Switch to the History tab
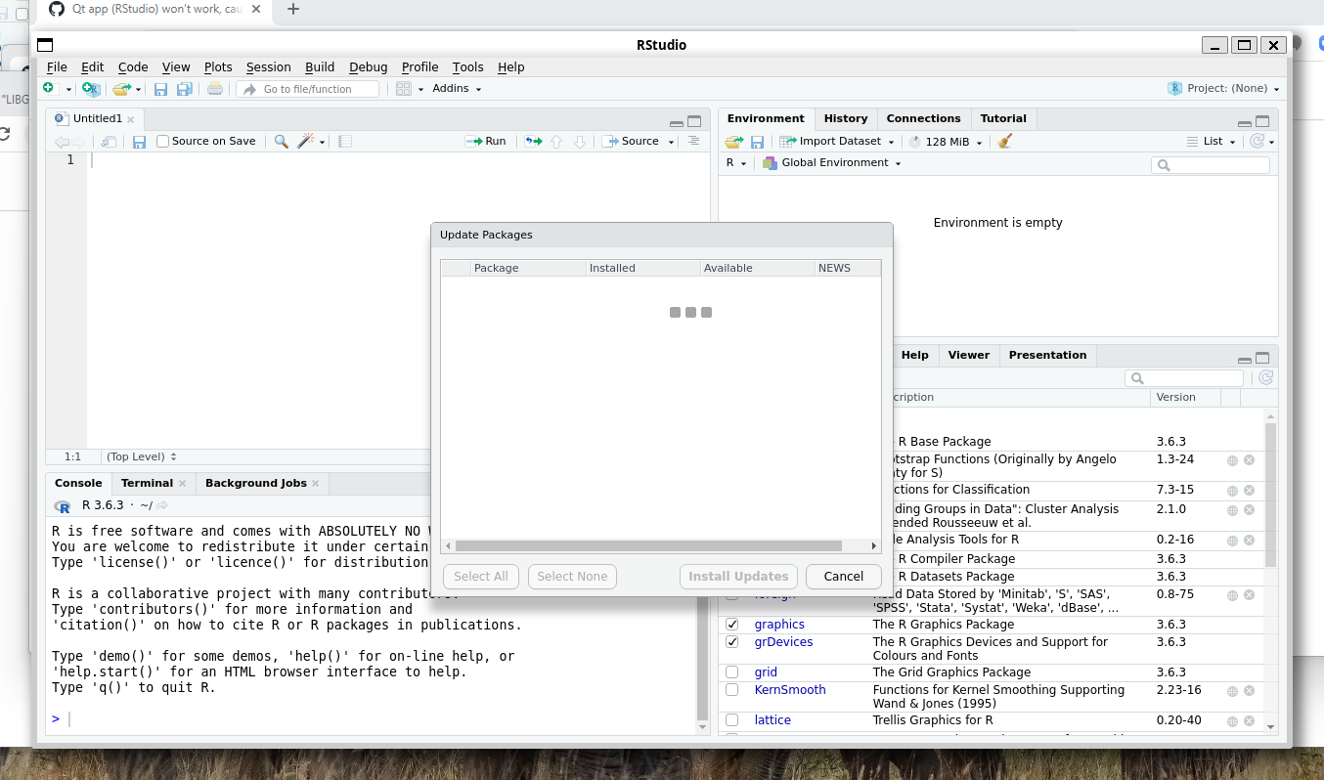The image size is (1324, 780). 845,117
